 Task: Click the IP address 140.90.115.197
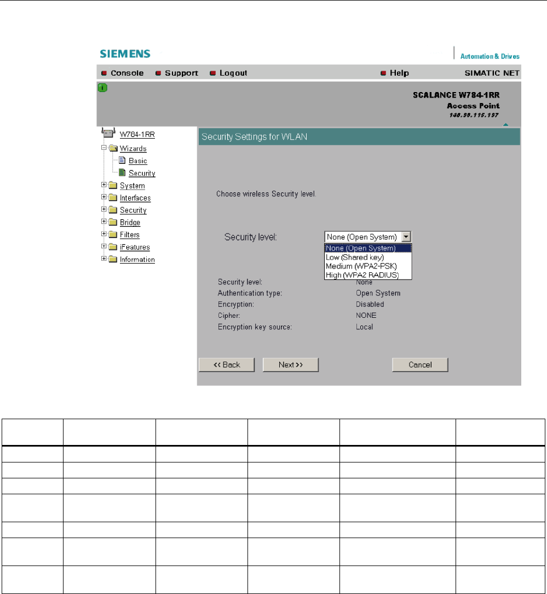[474, 115]
